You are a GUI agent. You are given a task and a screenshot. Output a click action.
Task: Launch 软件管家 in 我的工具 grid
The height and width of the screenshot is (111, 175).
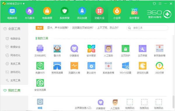[91, 51]
